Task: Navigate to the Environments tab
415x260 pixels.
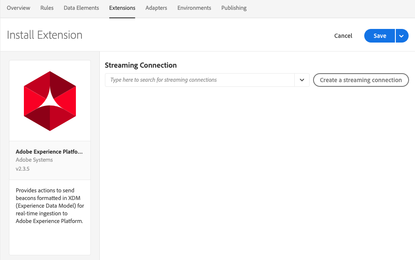Action: [194, 8]
